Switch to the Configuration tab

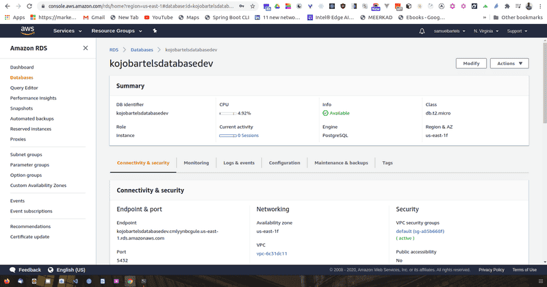click(284, 163)
